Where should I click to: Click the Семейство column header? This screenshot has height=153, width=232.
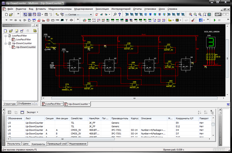(x=79, y=119)
